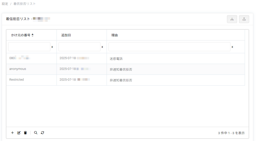Clear the かけ元の番号 filter with x
The height and width of the screenshot is (141, 256).
[x=52, y=47]
